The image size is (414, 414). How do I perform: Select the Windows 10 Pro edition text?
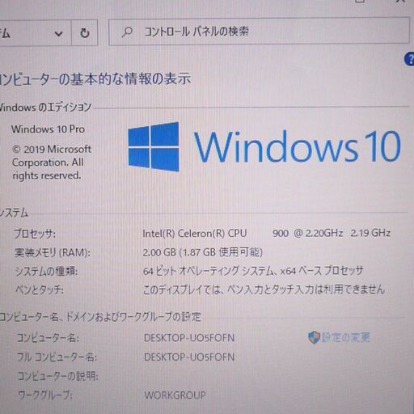click(48, 129)
